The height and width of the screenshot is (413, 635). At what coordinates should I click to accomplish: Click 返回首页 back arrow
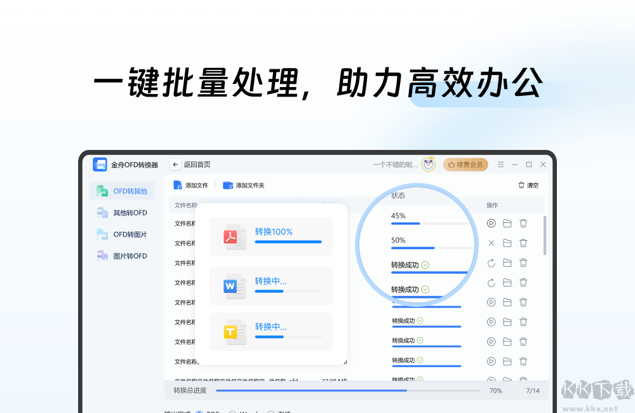coord(175,164)
